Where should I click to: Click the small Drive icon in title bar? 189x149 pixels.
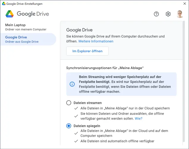4,4
